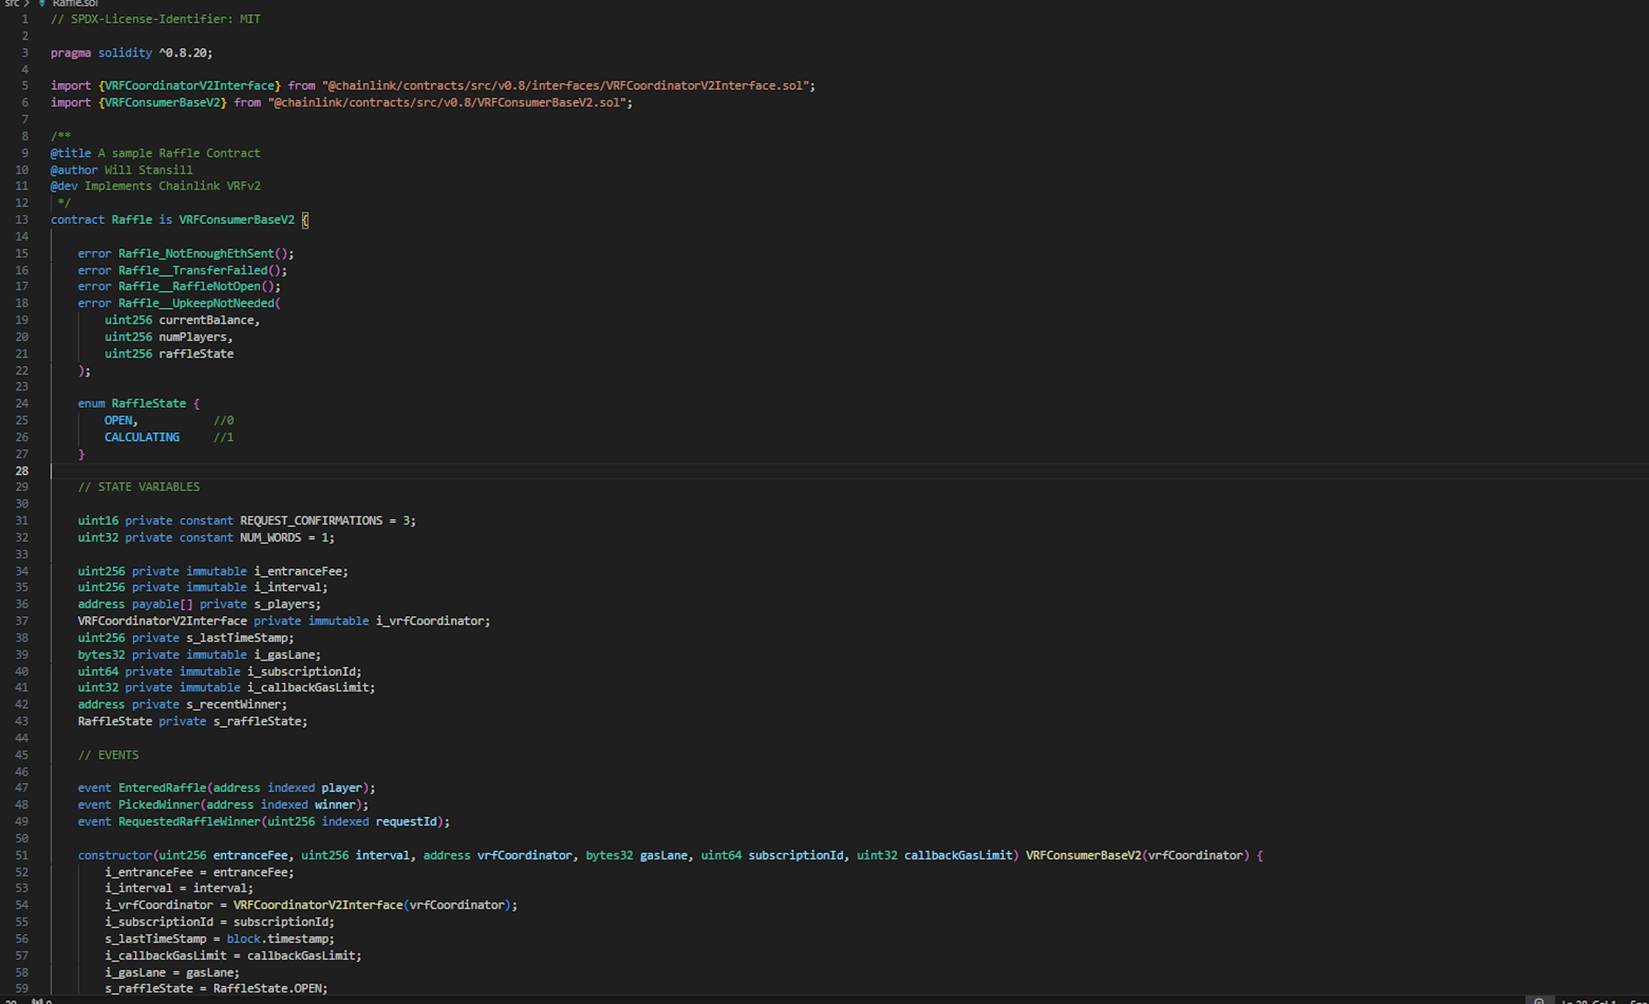Place cursor on 'constructor' keyword
The image size is (1649, 1004).
[114, 855]
